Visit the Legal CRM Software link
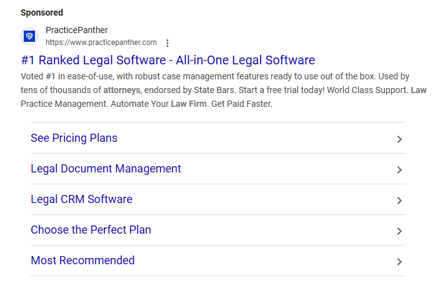This screenshot has width=440, height=288. [x=81, y=199]
